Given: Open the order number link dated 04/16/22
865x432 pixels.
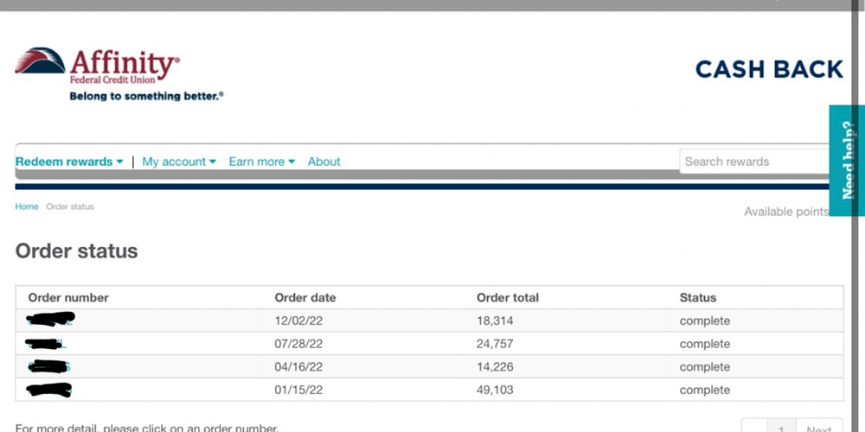Looking at the screenshot, I should (x=49, y=366).
